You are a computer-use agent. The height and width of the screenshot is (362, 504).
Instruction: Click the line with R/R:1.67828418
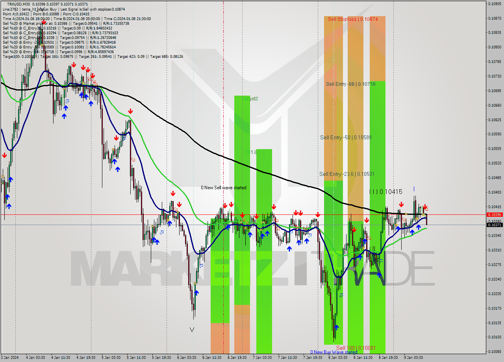point(59,42)
